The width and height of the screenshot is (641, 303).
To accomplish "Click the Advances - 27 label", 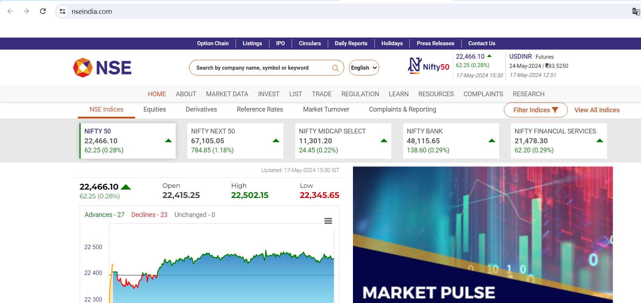I will (104, 215).
